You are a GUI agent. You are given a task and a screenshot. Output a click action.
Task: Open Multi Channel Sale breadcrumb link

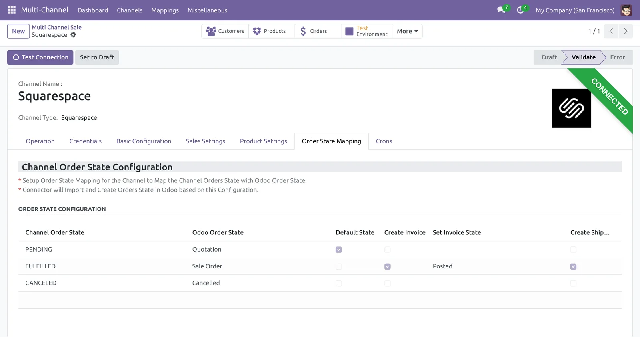click(x=56, y=27)
